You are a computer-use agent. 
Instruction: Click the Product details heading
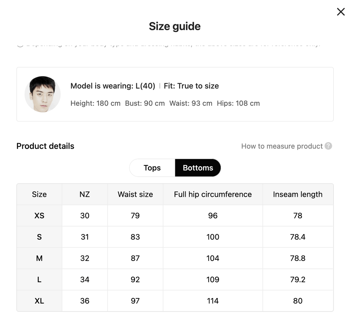(x=45, y=146)
